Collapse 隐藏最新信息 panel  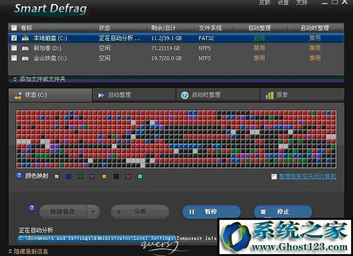pos(28,251)
